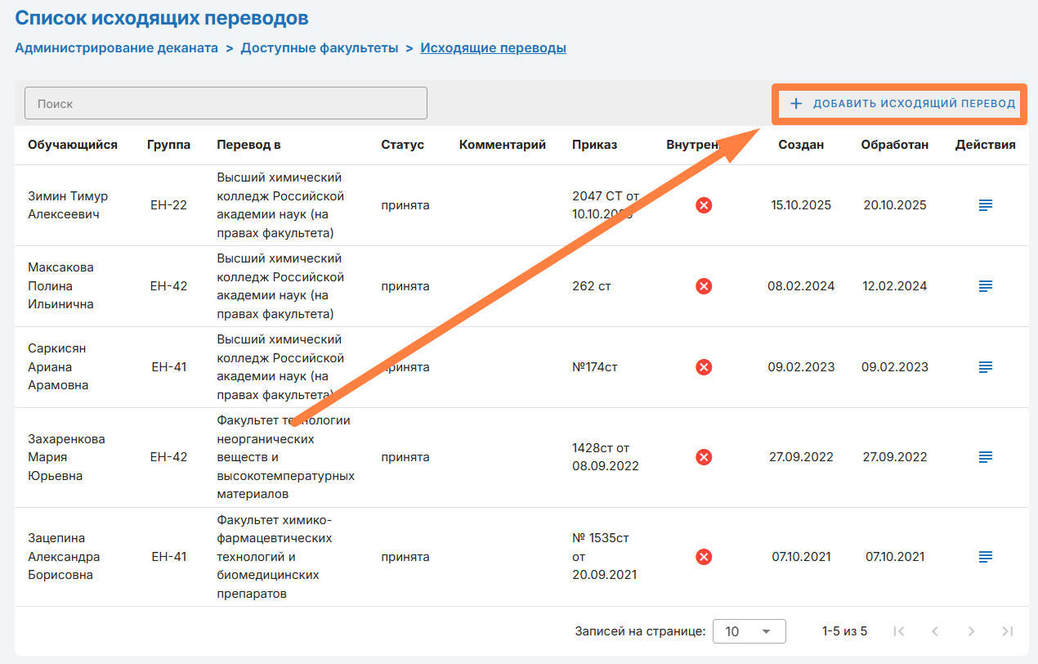Viewport: 1038px width, 664px height.
Task: Open actions menu for Захаренкова Мария Юрьевна
Action: [985, 457]
